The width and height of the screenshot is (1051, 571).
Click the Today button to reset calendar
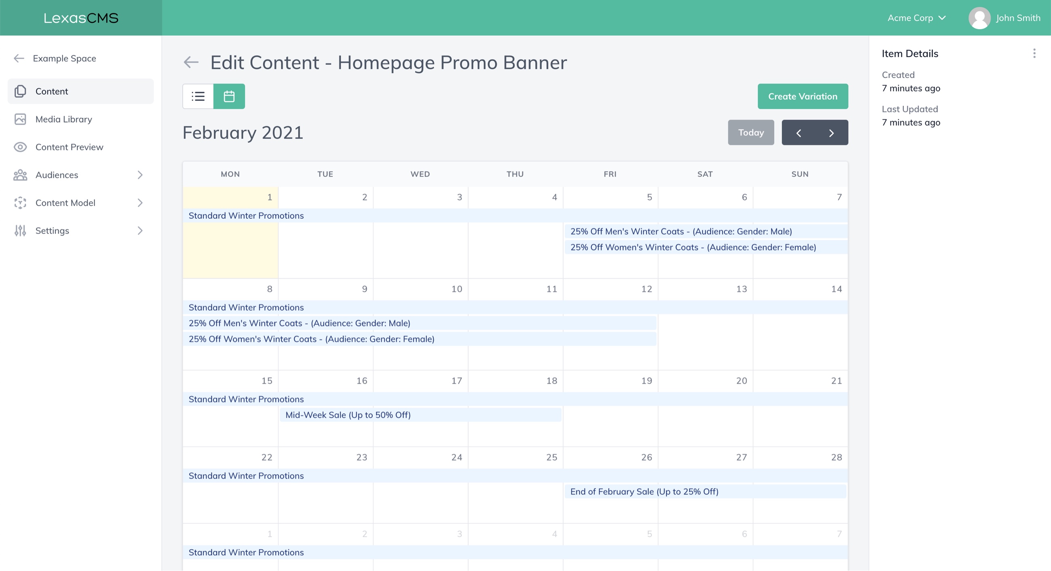[750, 132]
